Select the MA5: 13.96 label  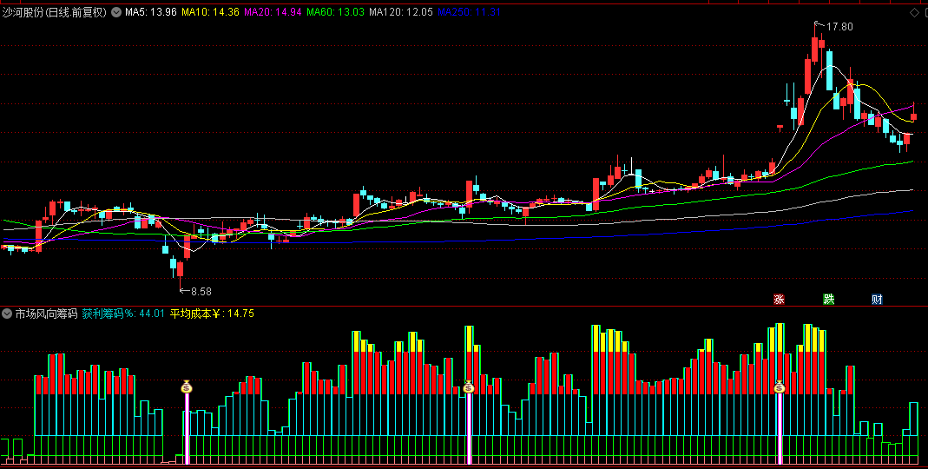151,12
